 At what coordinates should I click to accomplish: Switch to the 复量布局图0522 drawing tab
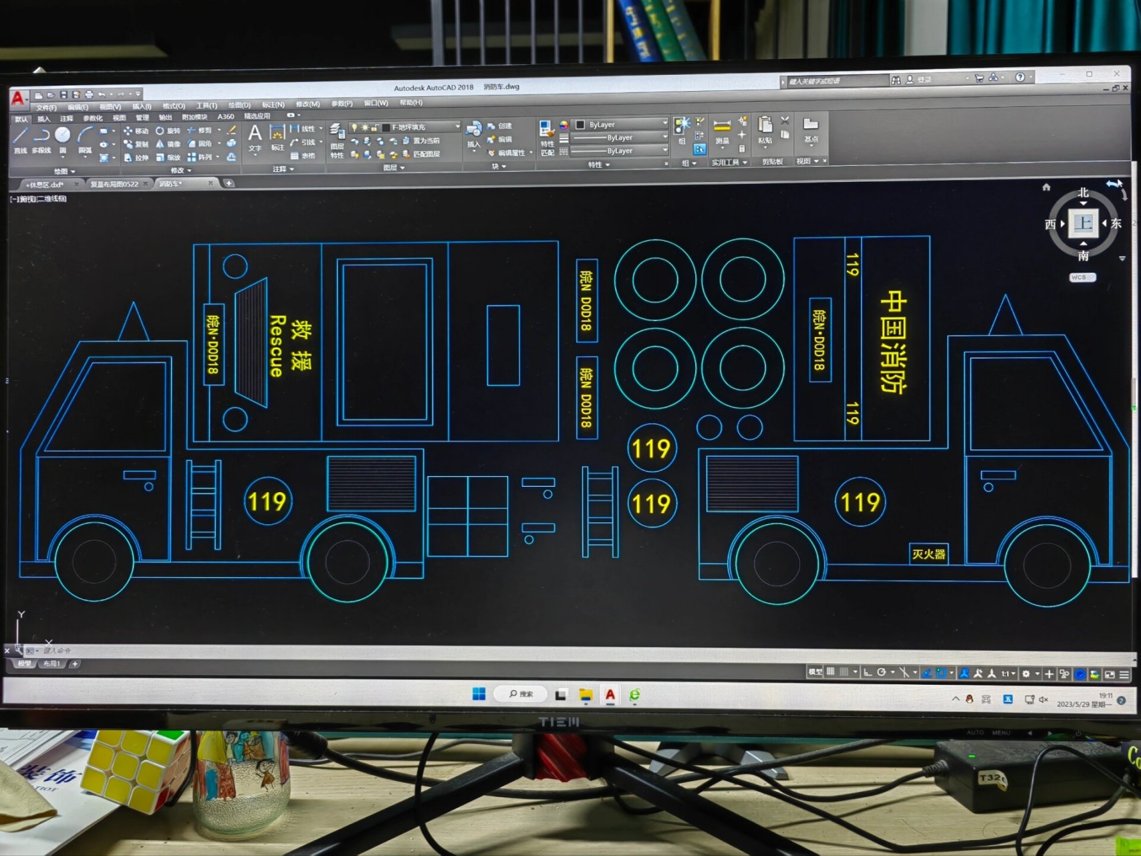pyautogui.click(x=114, y=184)
